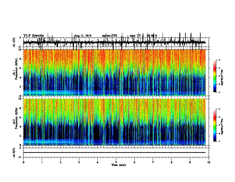Click time-axis tick label "8"
Image resolution: width=235 pixels, height=182 pixels.
tap(172, 162)
